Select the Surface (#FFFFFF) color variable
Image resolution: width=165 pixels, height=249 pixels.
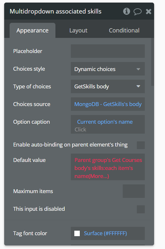(105, 233)
